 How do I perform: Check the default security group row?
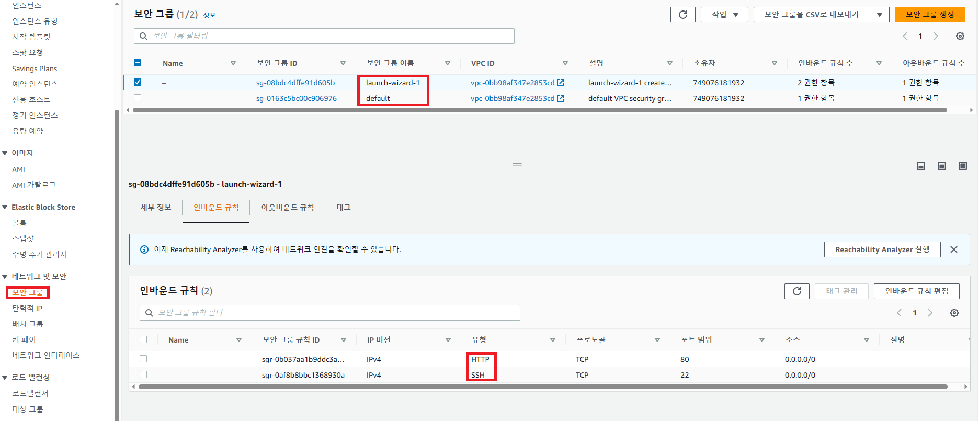pos(138,98)
